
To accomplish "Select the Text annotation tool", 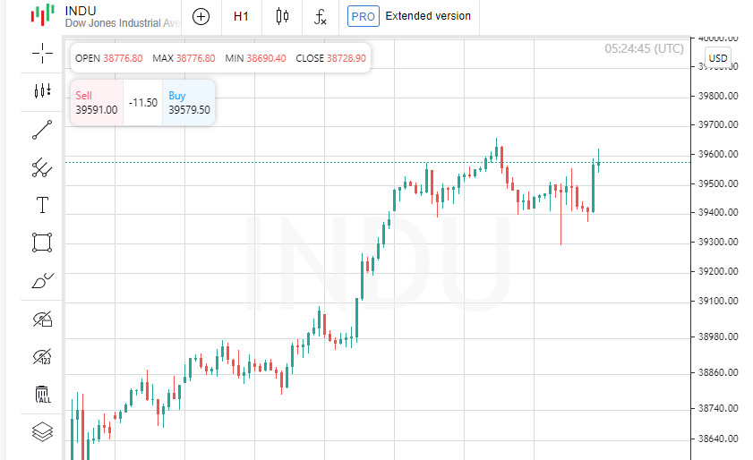I will (x=42, y=205).
